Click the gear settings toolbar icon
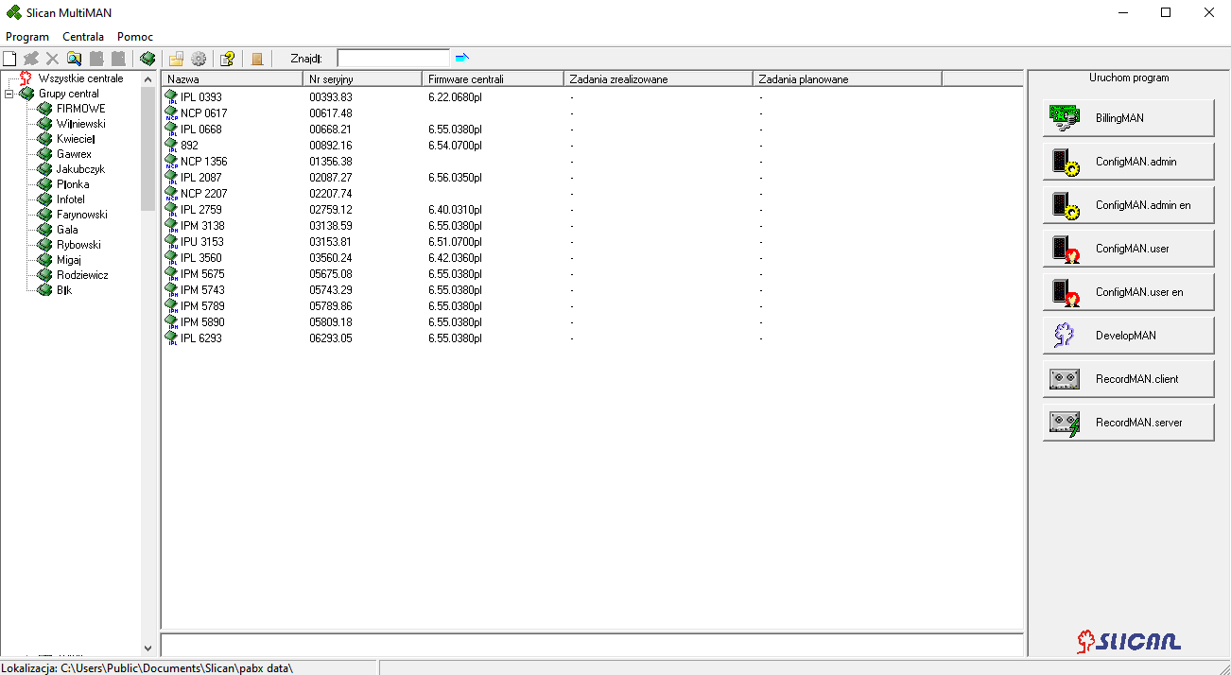 (199, 59)
